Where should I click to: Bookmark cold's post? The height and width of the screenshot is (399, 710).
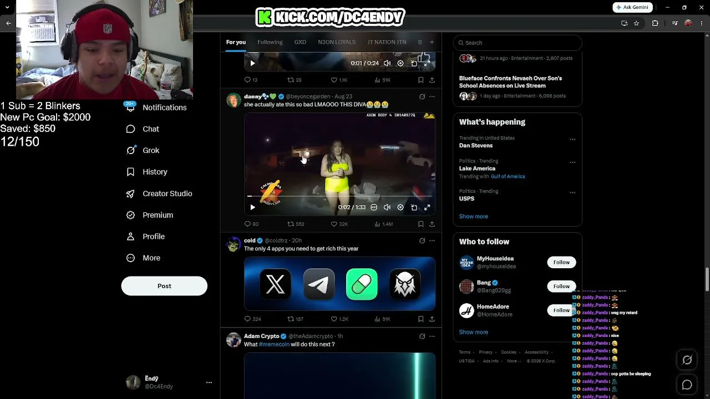(x=421, y=319)
